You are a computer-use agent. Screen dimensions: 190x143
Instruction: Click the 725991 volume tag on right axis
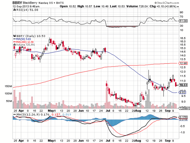[184, 108]
